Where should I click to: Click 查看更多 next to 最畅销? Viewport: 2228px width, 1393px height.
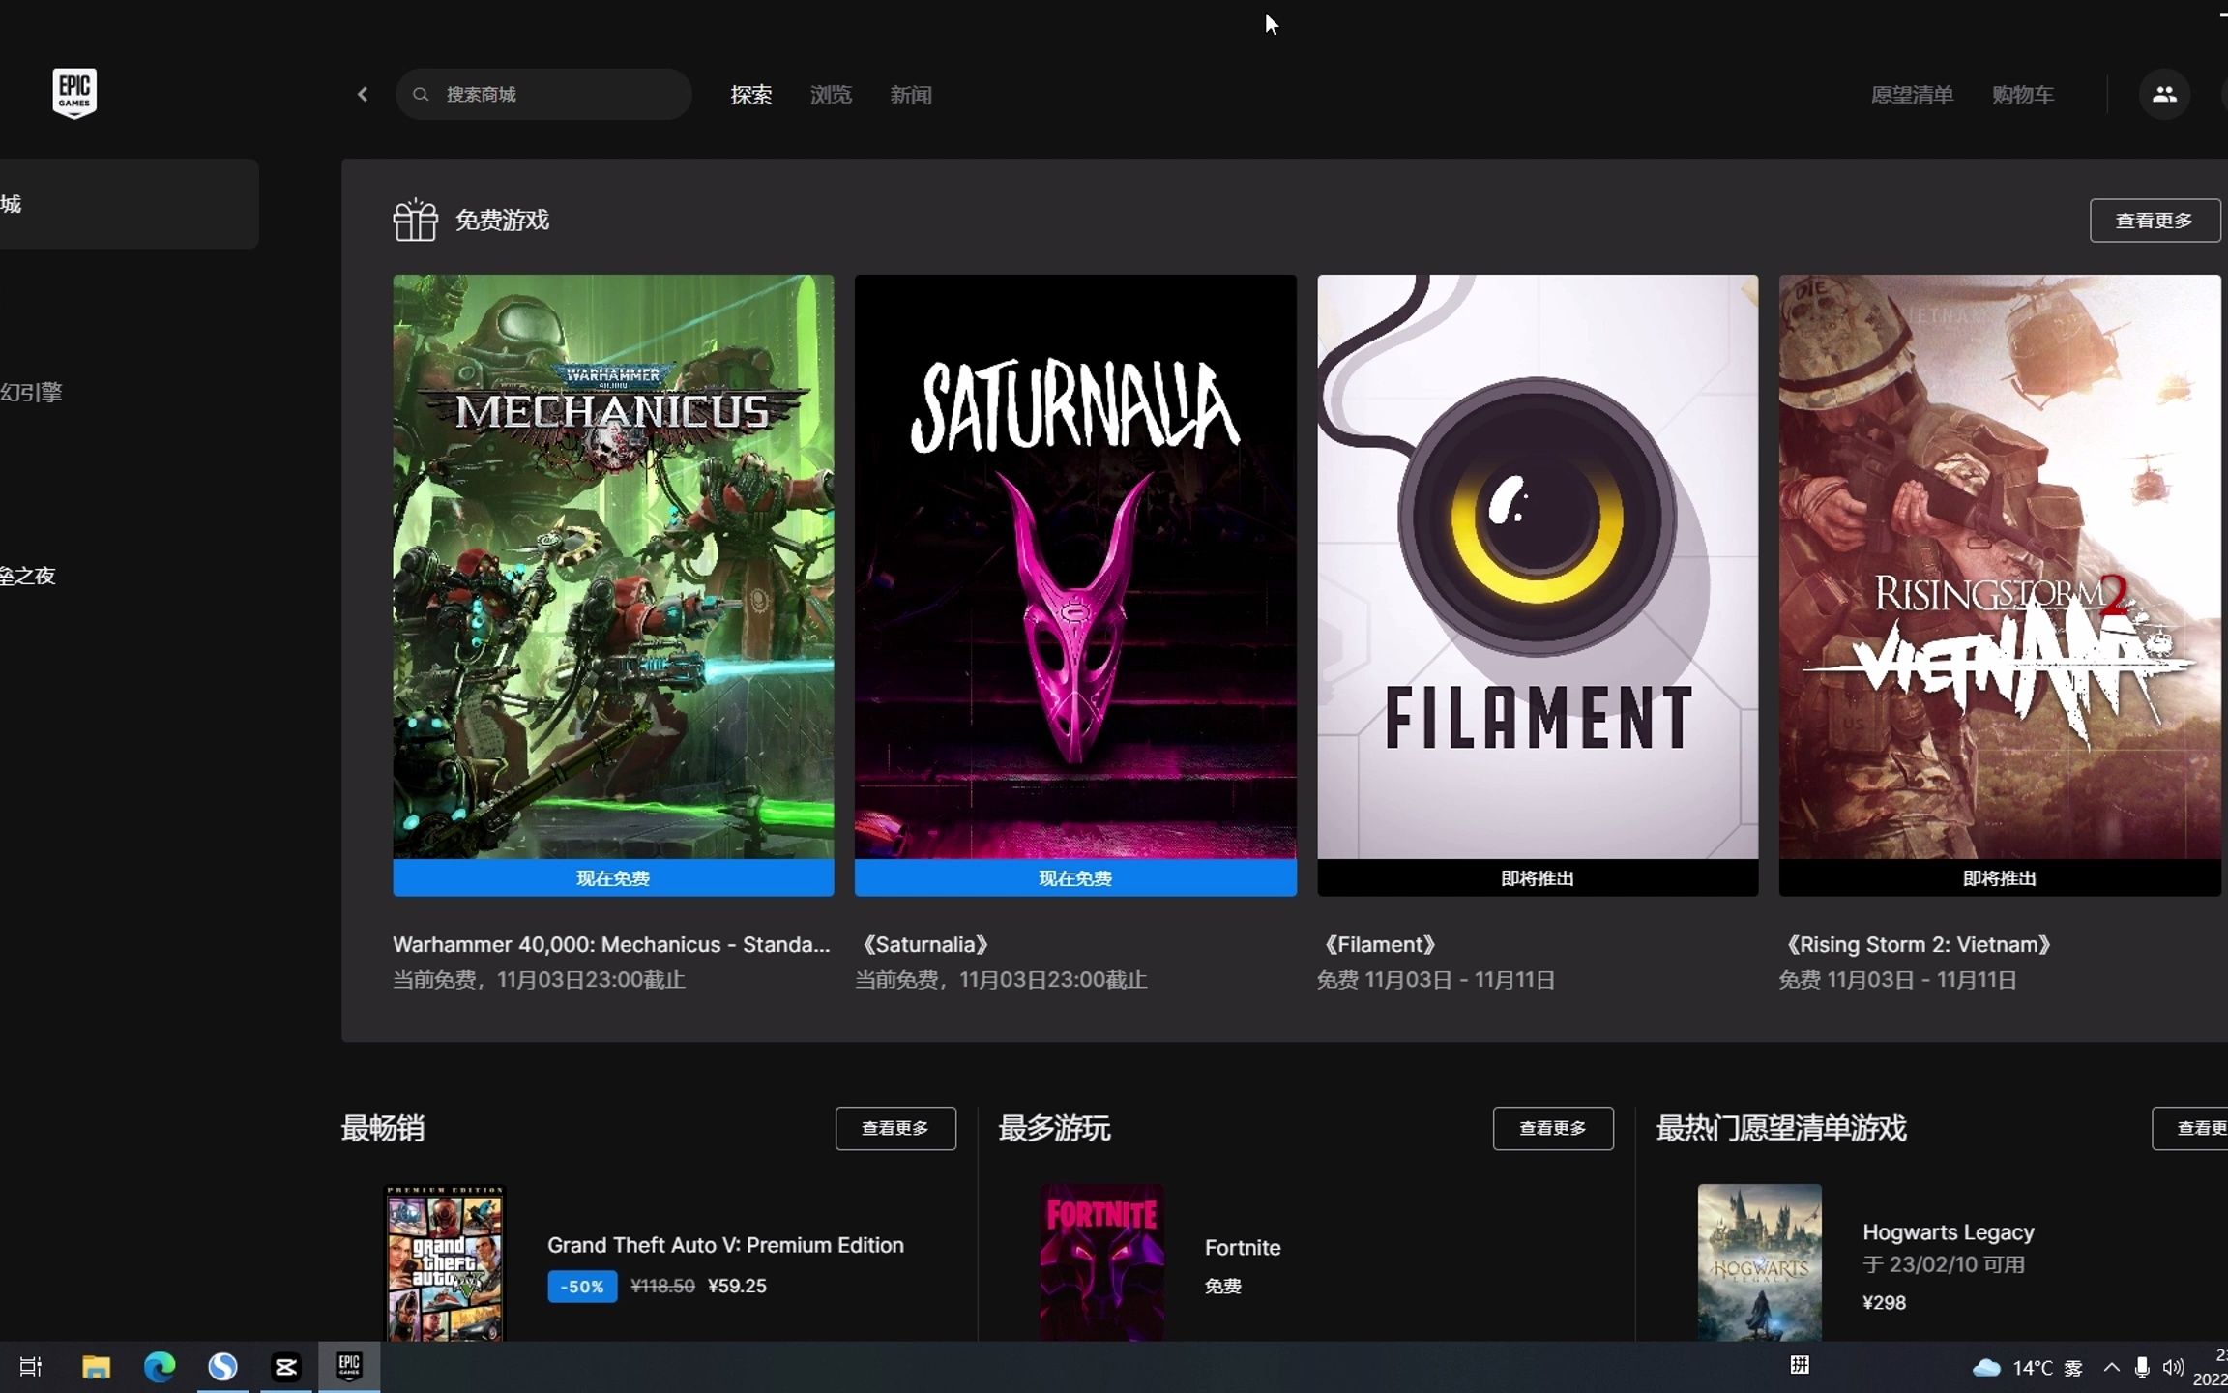[x=895, y=1128]
